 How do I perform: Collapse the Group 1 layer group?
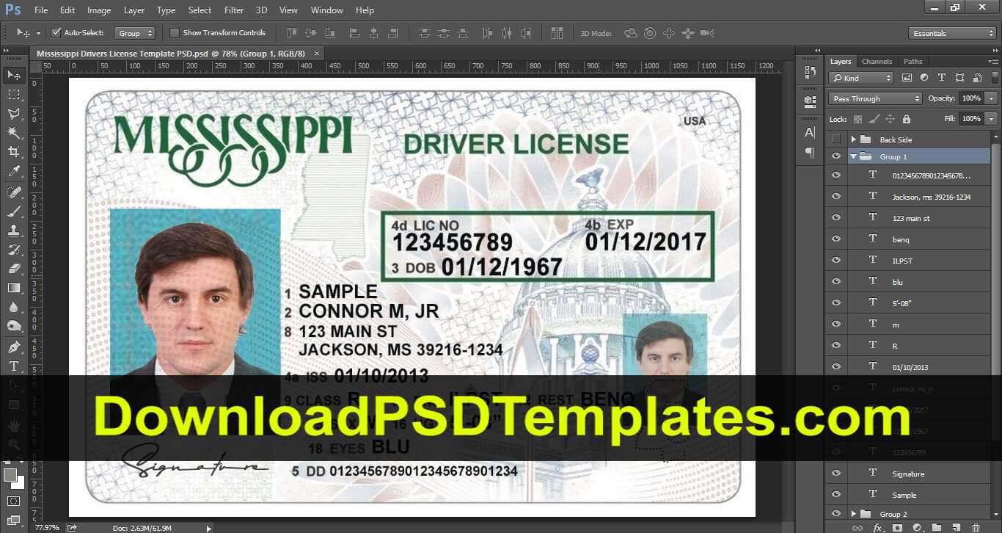point(853,156)
